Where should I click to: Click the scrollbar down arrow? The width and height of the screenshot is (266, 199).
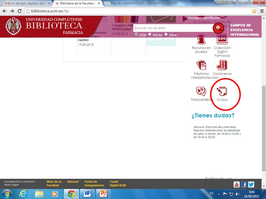point(264,186)
